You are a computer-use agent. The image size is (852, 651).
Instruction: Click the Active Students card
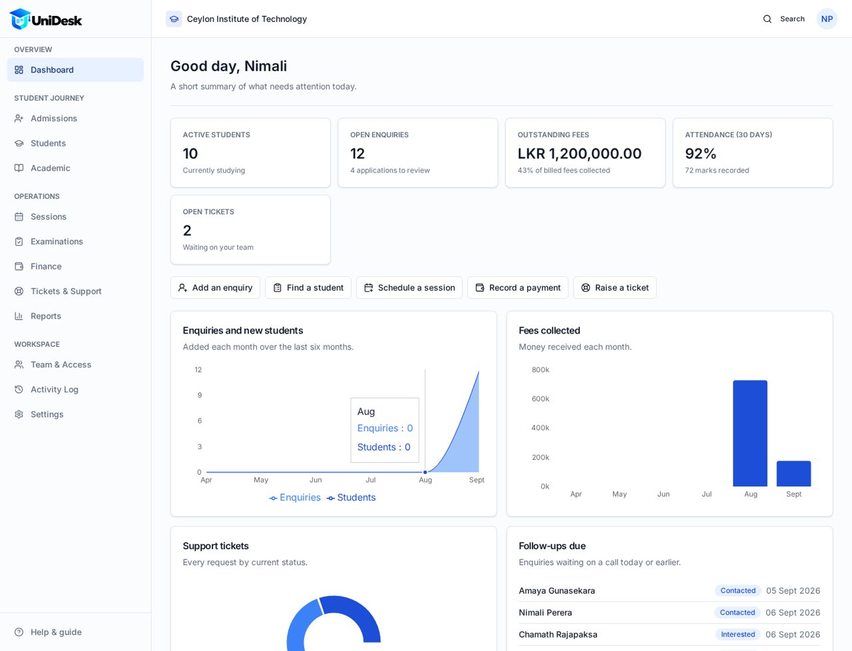point(250,153)
